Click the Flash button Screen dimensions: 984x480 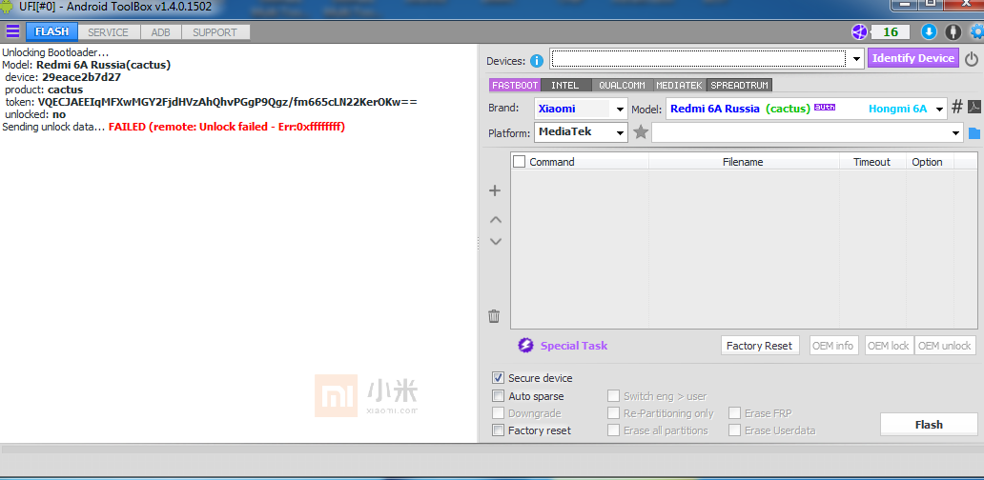click(x=929, y=424)
